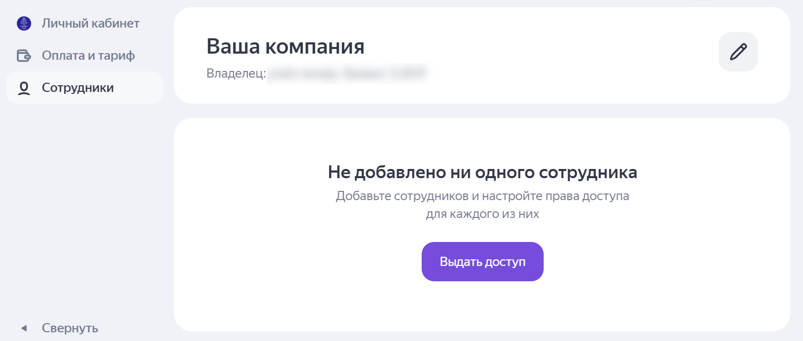Click the Не добавлено ни одного сотрудника heading
Image resolution: width=803 pixels, height=341 pixels.
tap(482, 173)
